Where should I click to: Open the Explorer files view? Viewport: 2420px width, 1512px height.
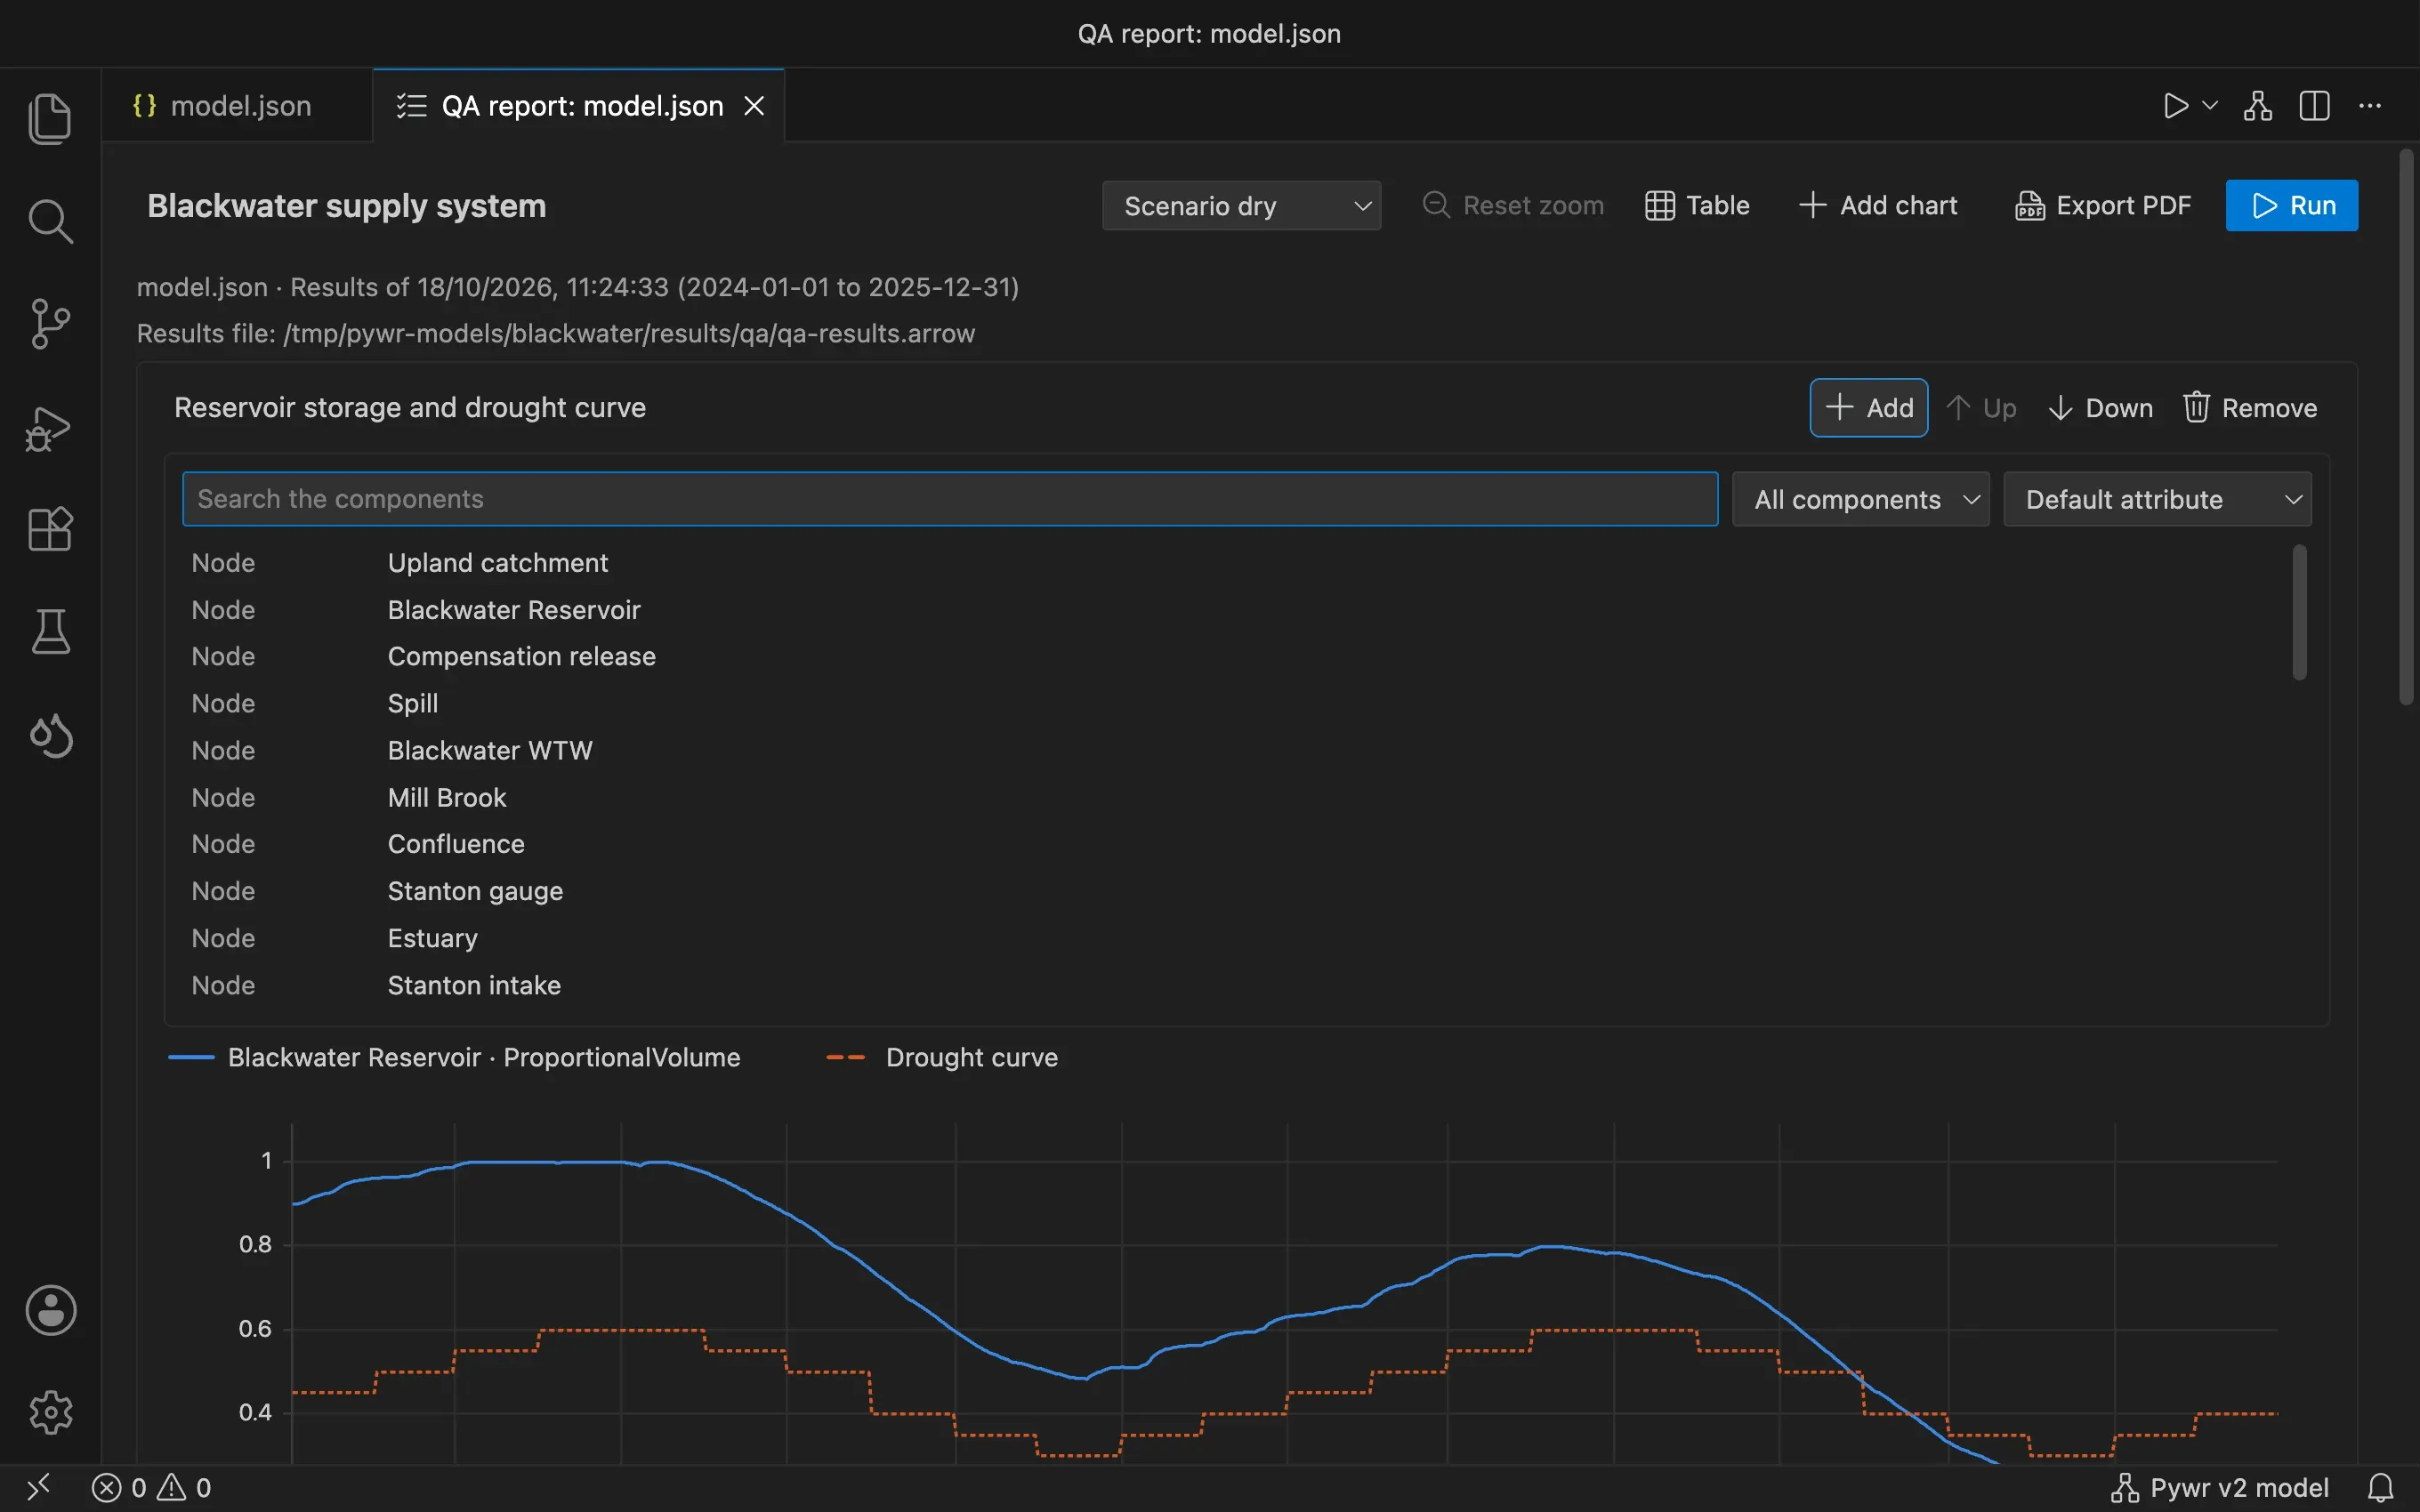click(50, 119)
